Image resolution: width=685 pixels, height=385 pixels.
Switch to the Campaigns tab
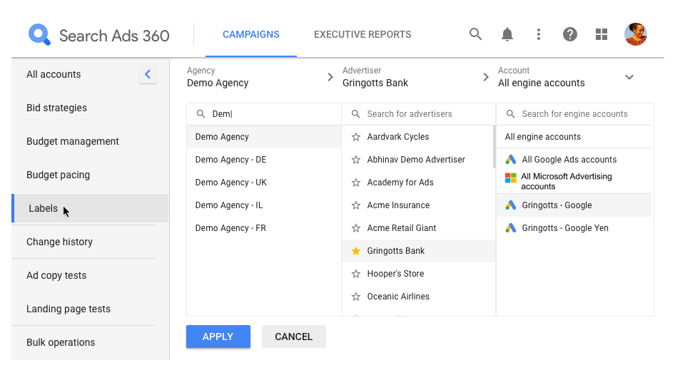[251, 34]
